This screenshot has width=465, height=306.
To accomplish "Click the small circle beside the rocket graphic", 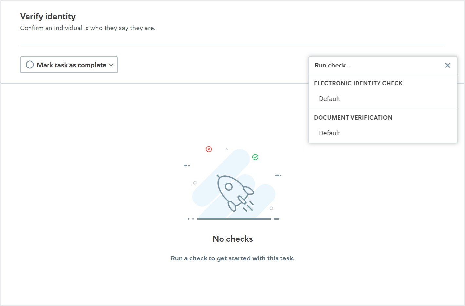I will [195, 183].
